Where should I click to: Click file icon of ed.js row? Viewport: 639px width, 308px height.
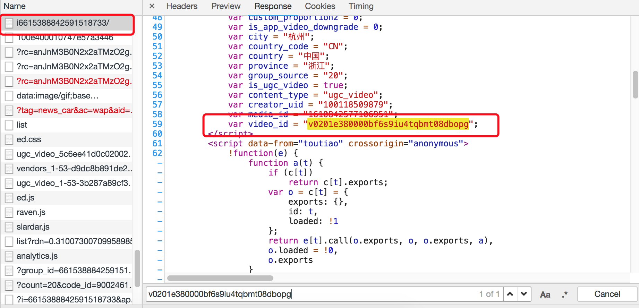9,198
